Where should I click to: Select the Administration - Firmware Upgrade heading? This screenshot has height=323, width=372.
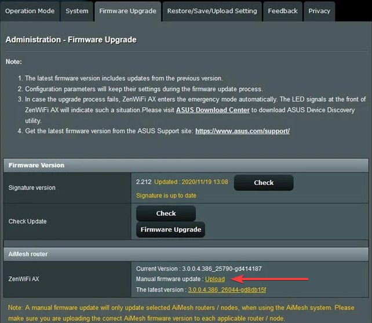[x=71, y=39]
